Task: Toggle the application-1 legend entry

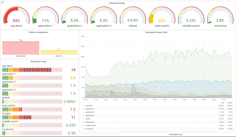Action: 90,109
